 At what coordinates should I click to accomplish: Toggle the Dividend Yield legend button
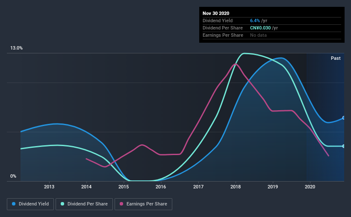click(x=30, y=204)
